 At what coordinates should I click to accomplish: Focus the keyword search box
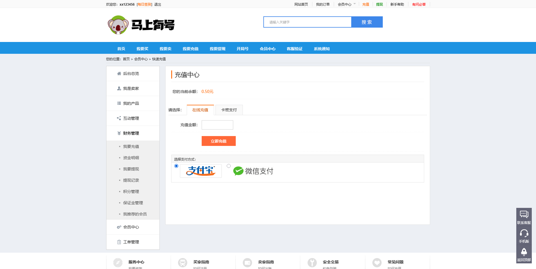coord(307,22)
